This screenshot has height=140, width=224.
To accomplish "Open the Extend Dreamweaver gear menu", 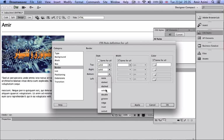I will tap(31, 7).
